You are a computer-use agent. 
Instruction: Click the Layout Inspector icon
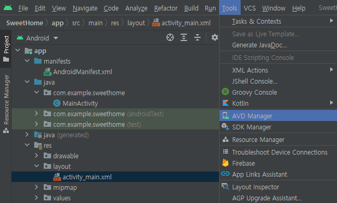tap(225, 187)
